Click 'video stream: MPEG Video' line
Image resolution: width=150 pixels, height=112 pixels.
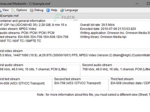18,29
